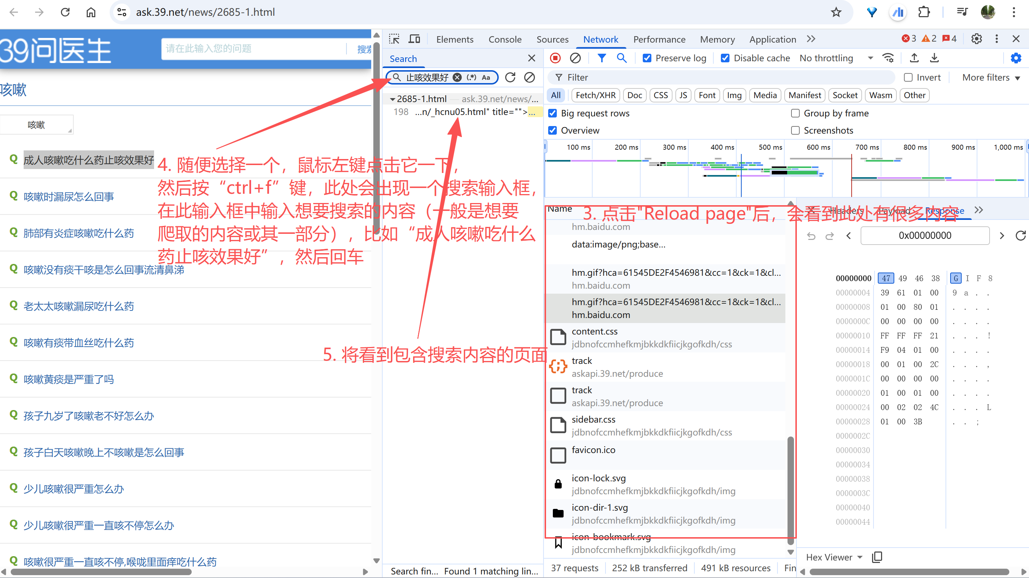Open the No throttling dropdown
Image resolution: width=1029 pixels, height=578 pixels.
click(836, 58)
